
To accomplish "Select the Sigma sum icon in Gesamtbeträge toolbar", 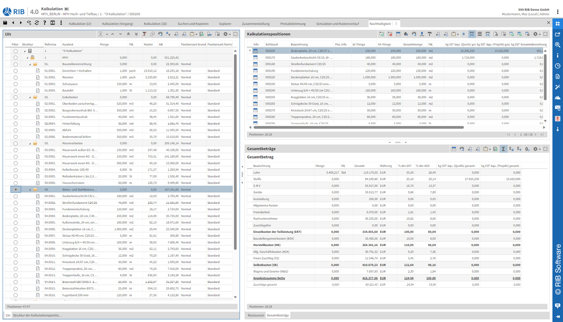I will point(504,149).
